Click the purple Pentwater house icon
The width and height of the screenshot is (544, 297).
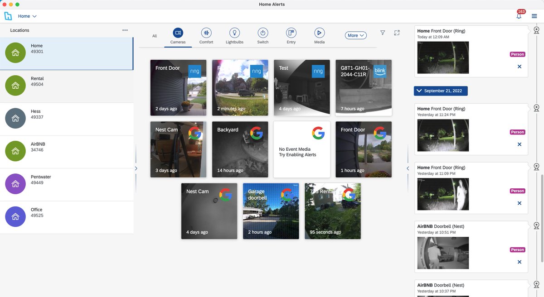[15, 184]
